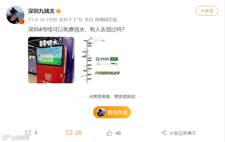
Task: Open the 深圳九姨太 username link
Action: (41, 11)
